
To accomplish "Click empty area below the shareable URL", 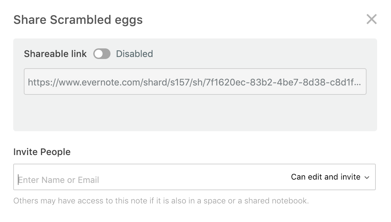I will point(195,113).
